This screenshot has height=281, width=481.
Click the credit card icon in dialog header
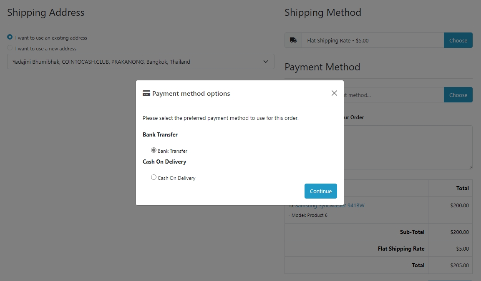[146, 93]
